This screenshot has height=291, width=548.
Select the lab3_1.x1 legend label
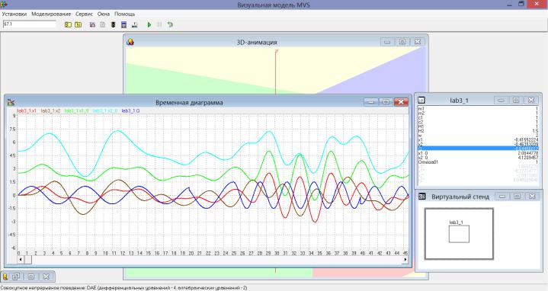tap(27, 110)
